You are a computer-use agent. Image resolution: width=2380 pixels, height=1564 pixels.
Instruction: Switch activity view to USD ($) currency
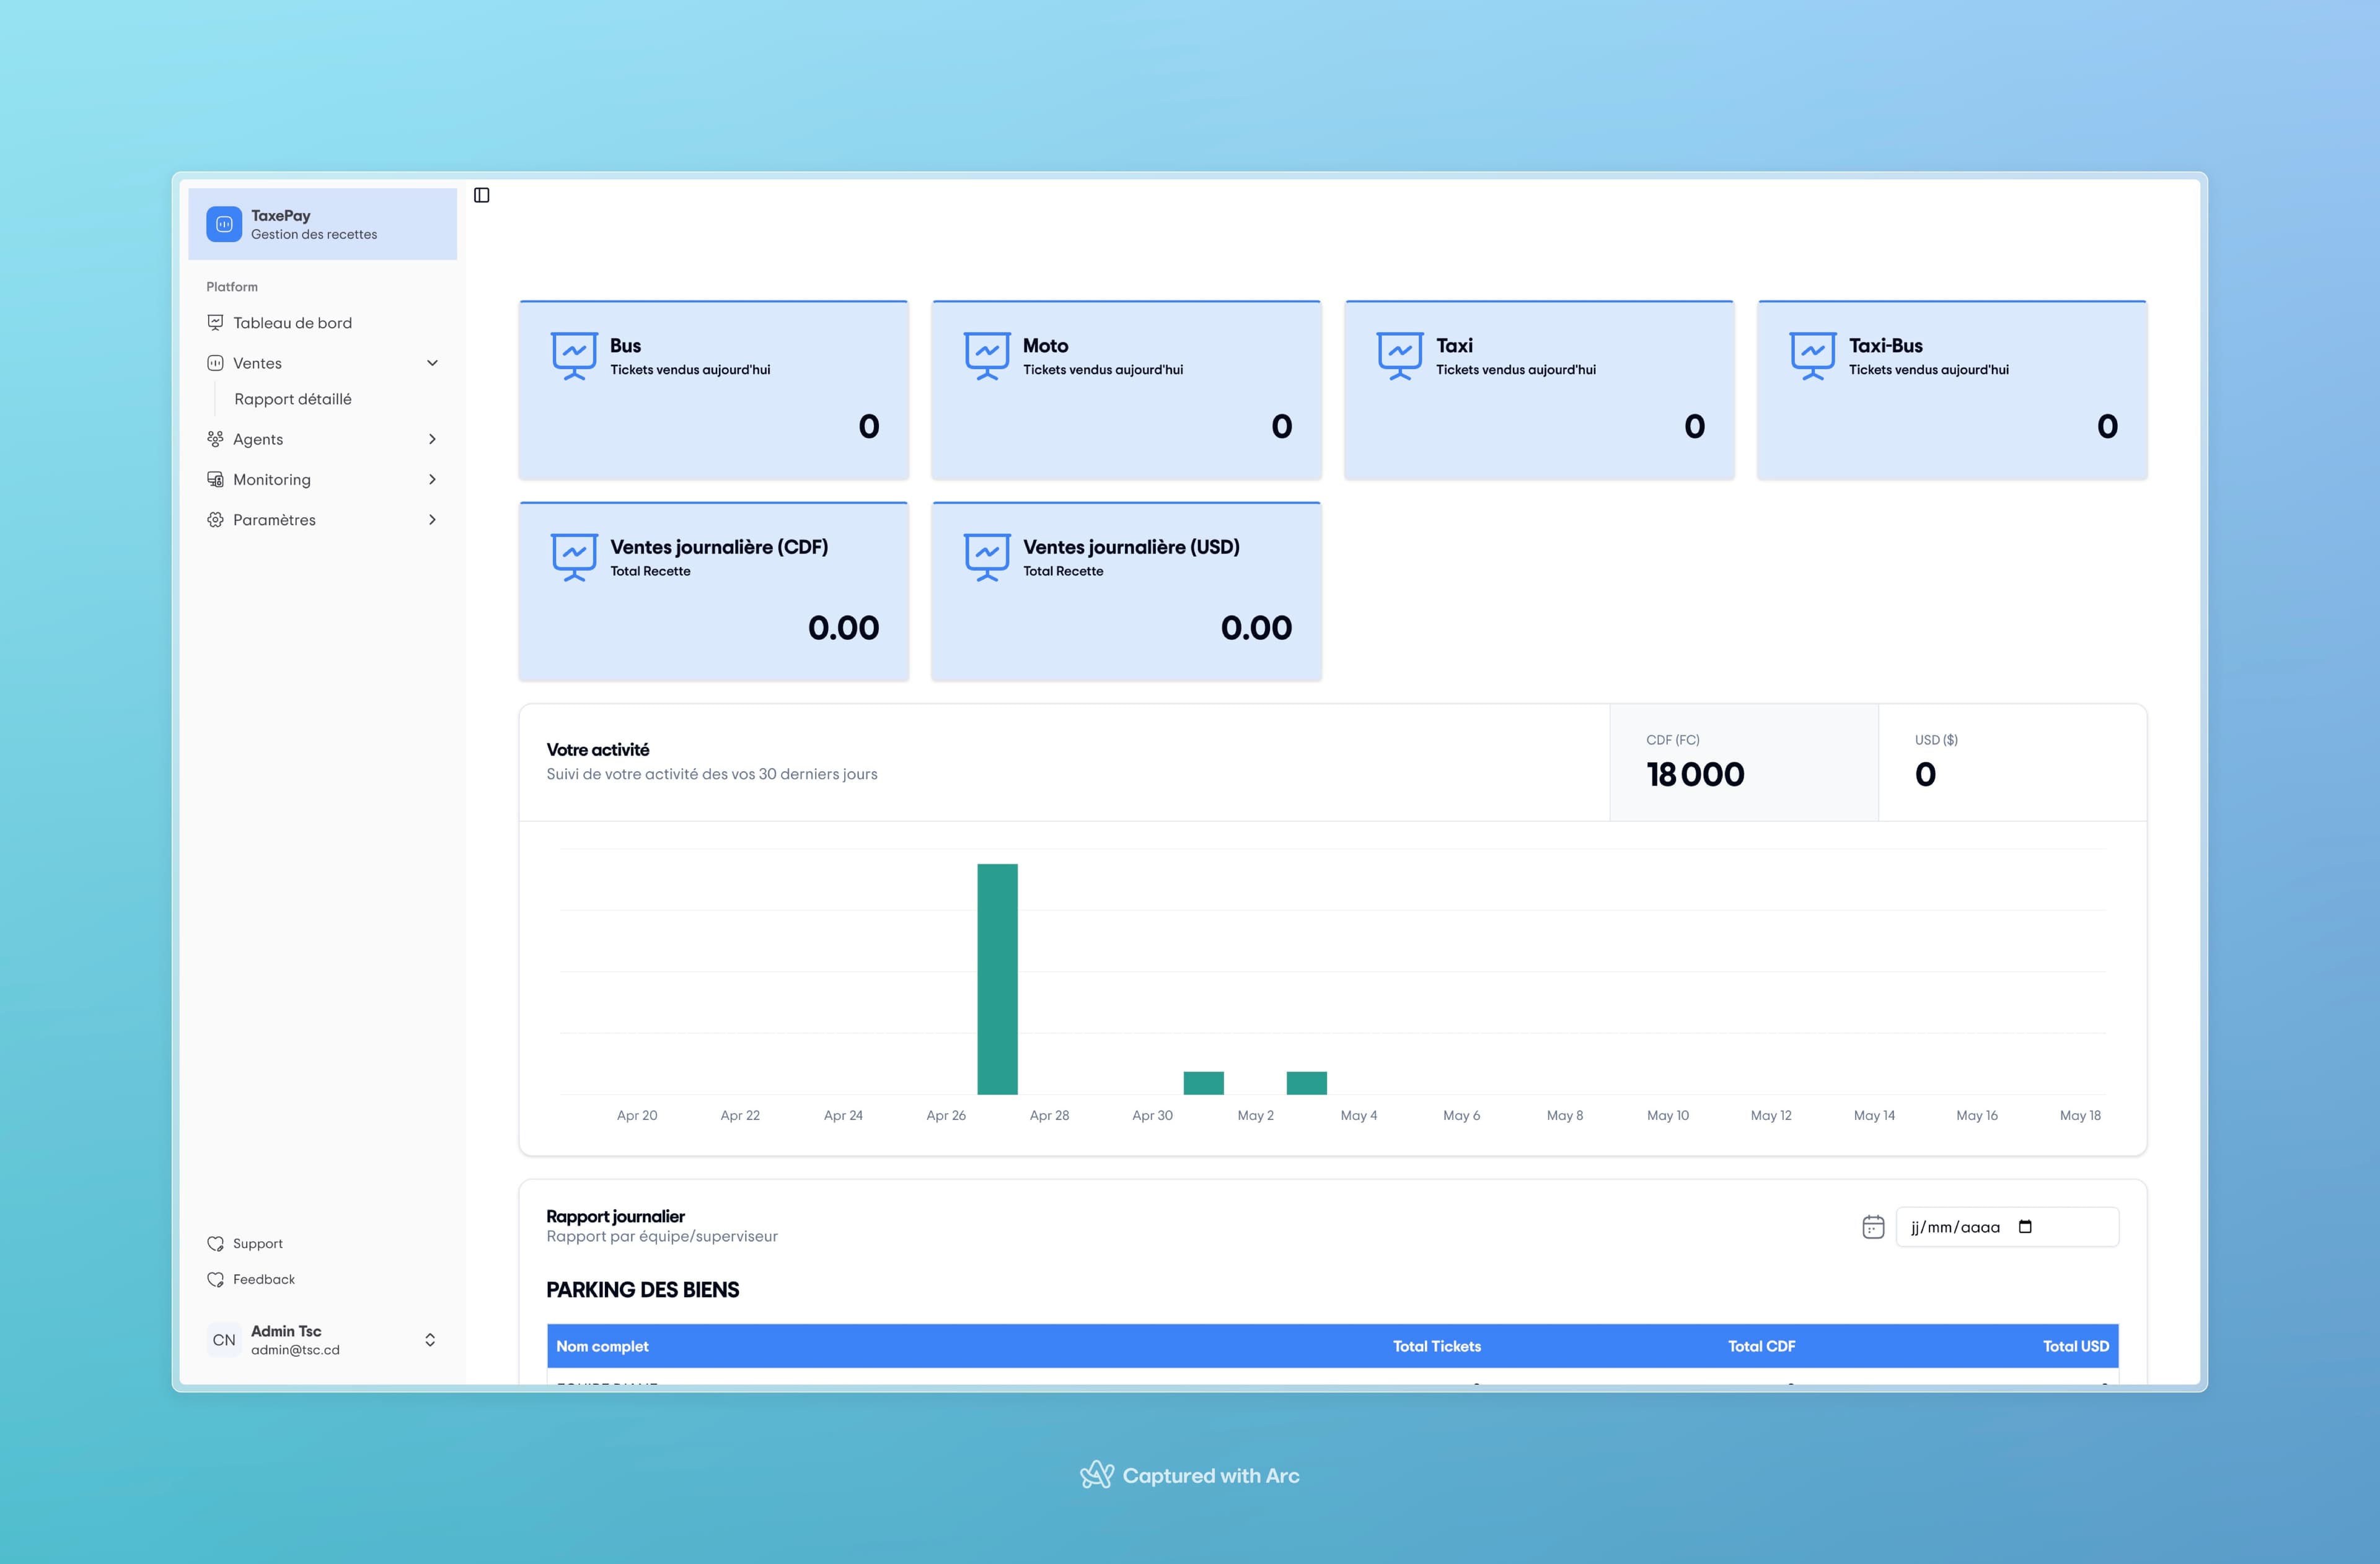click(x=2012, y=762)
